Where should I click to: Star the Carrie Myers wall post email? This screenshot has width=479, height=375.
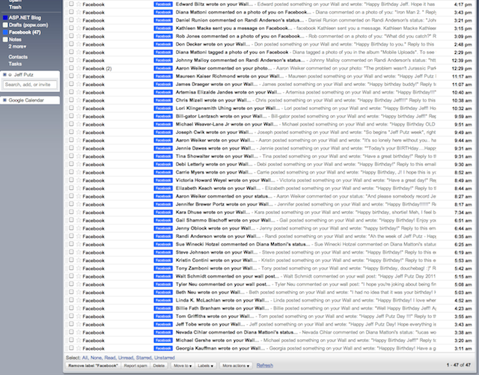point(79,172)
